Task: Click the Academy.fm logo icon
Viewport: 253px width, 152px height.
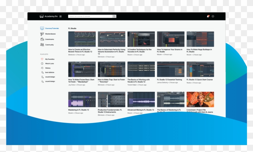Action: 42,16
